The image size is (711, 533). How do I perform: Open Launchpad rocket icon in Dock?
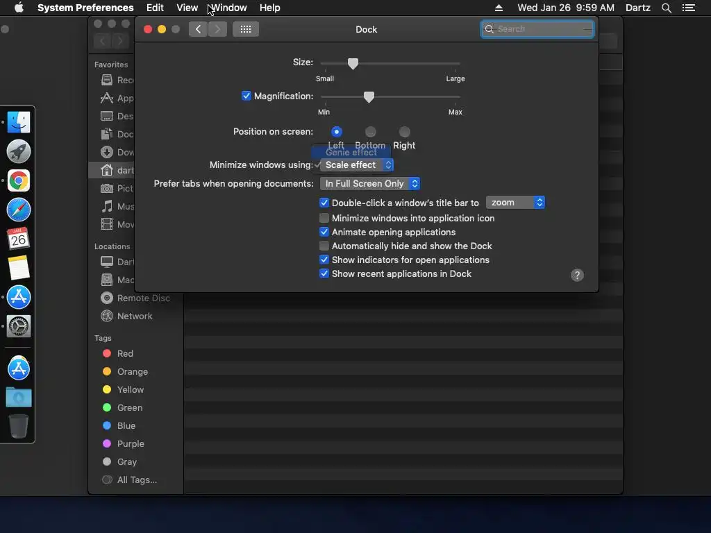pyautogui.click(x=19, y=151)
